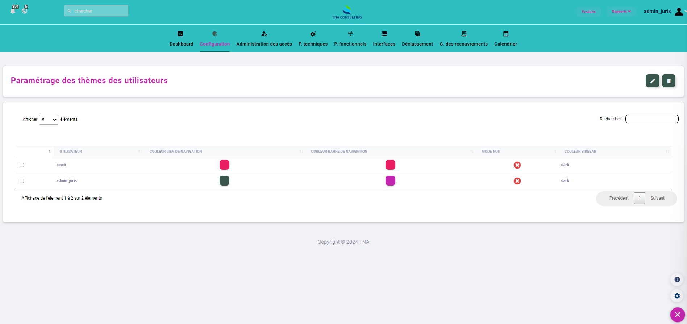Open the settings gear floating button
This screenshot has width=687, height=324.
[677, 296]
